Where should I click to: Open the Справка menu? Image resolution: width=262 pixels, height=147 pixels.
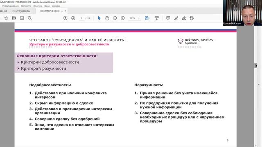pyautogui.click(x=56, y=6)
